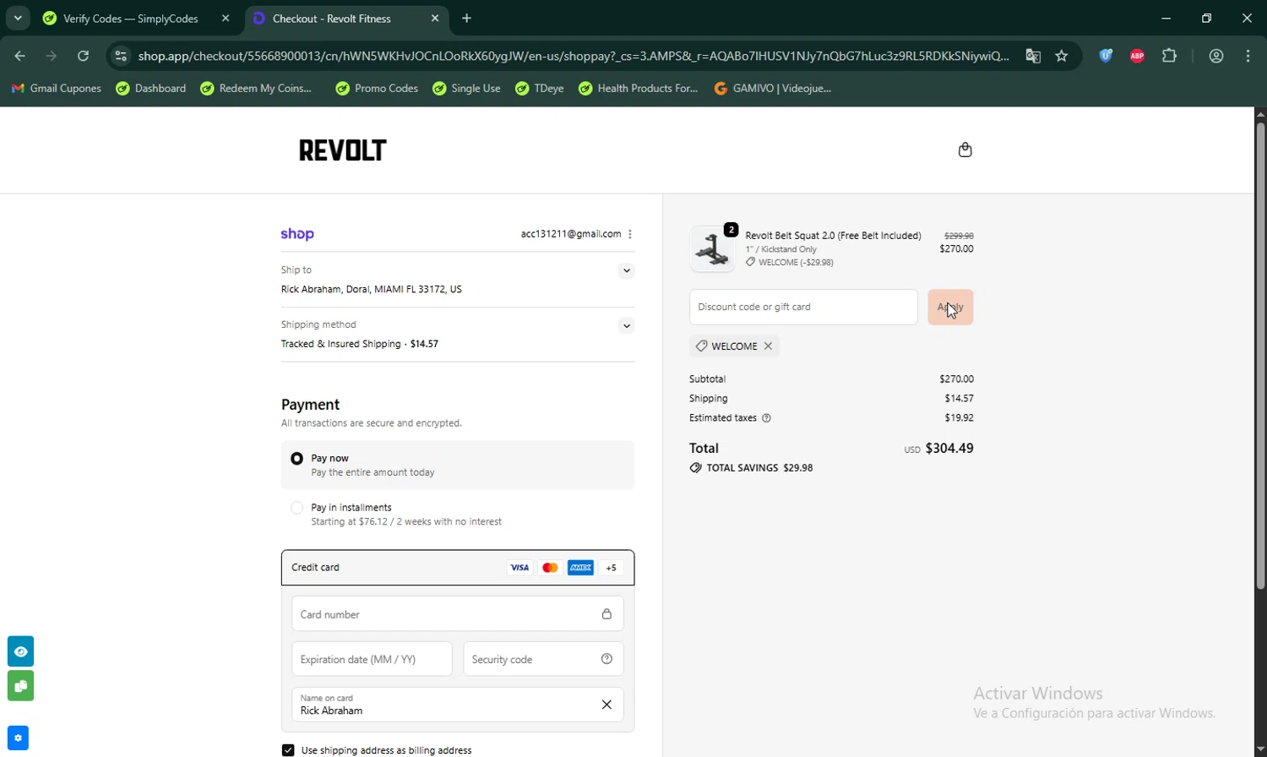Open account options menu next to email

630,234
